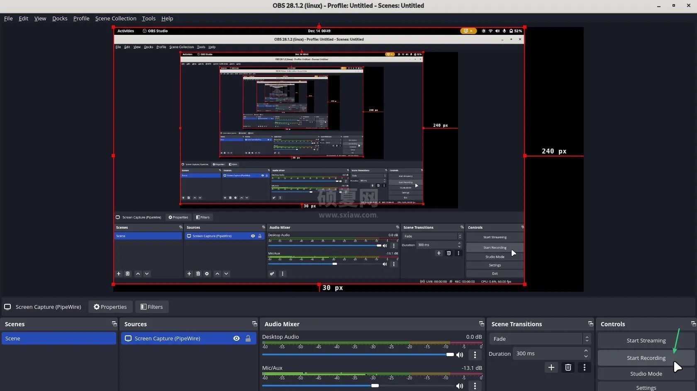697x391 pixels.
Task: Click Start Recording in Controls
Action: pyautogui.click(x=646, y=358)
